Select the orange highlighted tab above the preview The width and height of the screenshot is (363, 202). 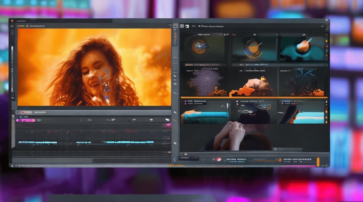coord(21,26)
